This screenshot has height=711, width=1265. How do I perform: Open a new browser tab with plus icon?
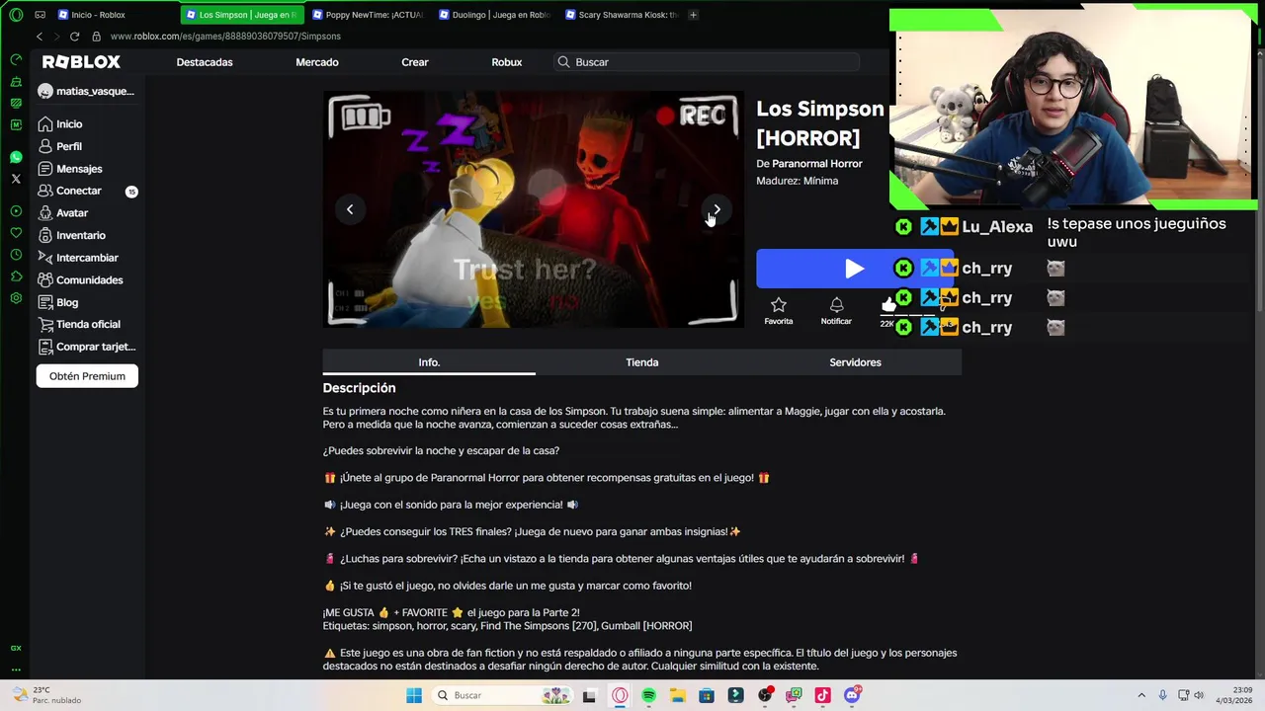[x=693, y=15]
